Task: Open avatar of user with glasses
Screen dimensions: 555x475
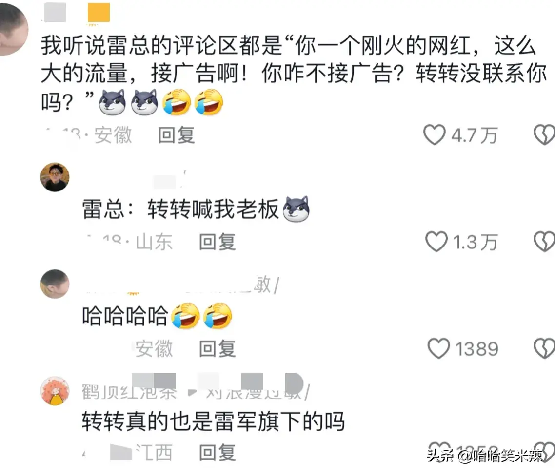Action: tap(55, 177)
